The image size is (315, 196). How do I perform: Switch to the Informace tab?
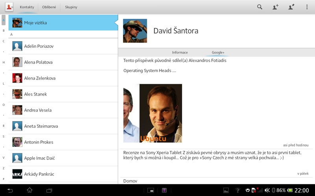tap(180, 53)
